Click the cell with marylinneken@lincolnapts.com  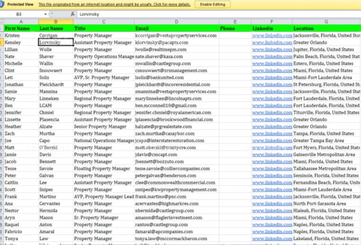(177, 99)
